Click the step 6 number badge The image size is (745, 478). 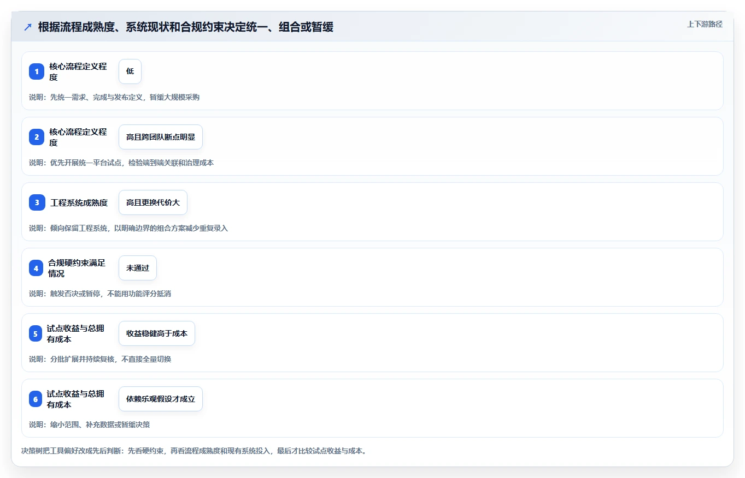click(x=37, y=399)
